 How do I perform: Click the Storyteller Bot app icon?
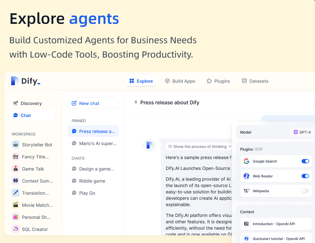click(x=16, y=145)
